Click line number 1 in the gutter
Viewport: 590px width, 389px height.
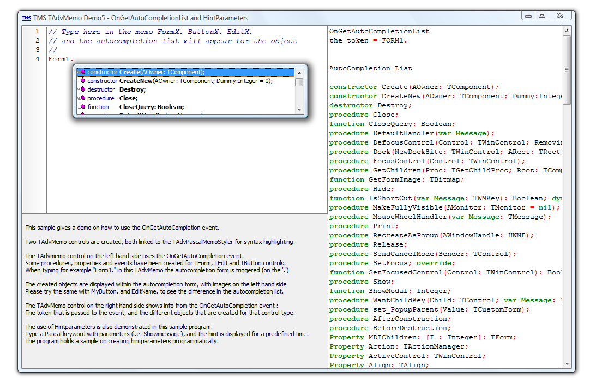point(38,31)
